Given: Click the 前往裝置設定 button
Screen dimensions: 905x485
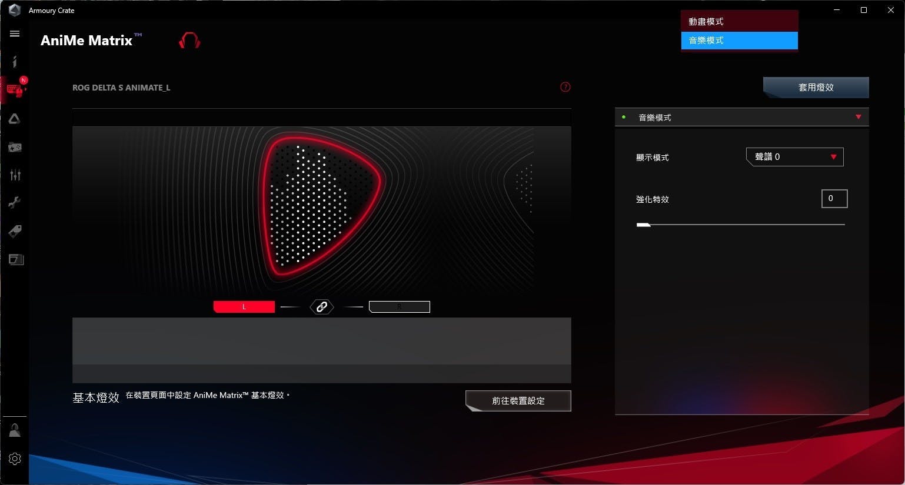Looking at the screenshot, I should pyautogui.click(x=518, y=401).
